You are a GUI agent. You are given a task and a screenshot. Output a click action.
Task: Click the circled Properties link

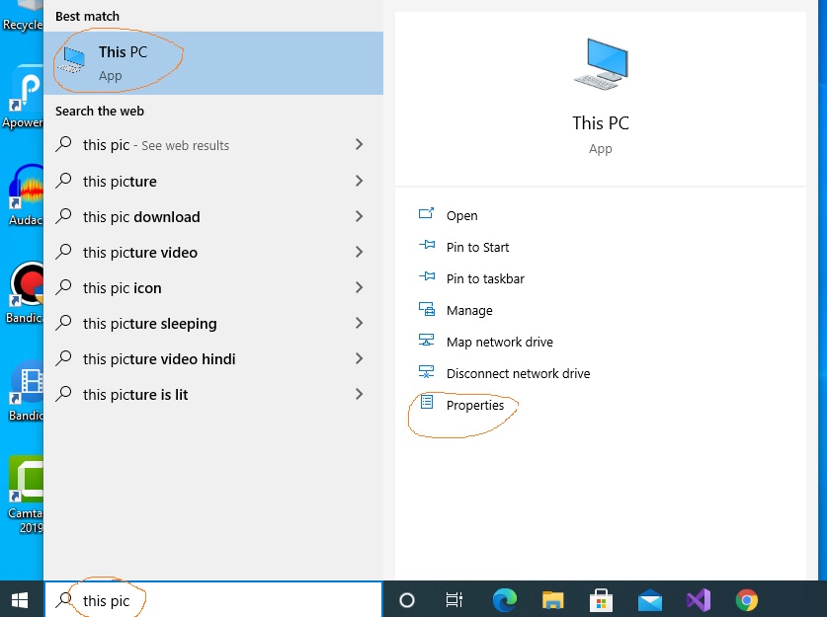(475, 405)
